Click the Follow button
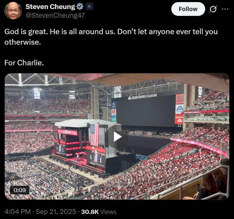This screenshot has width=234, height=219. (188, 9)
